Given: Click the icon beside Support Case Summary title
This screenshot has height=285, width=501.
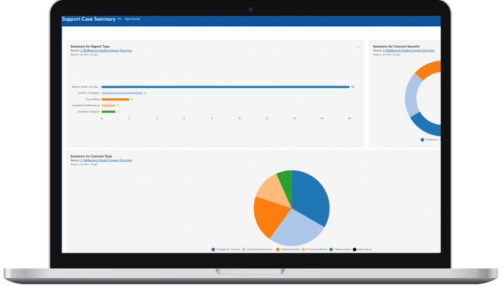Looking at the screenshot, I should (120, 19).
